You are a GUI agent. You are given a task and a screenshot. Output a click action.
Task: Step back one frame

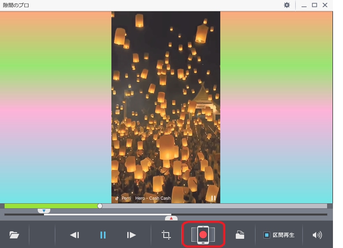point(75,235)
